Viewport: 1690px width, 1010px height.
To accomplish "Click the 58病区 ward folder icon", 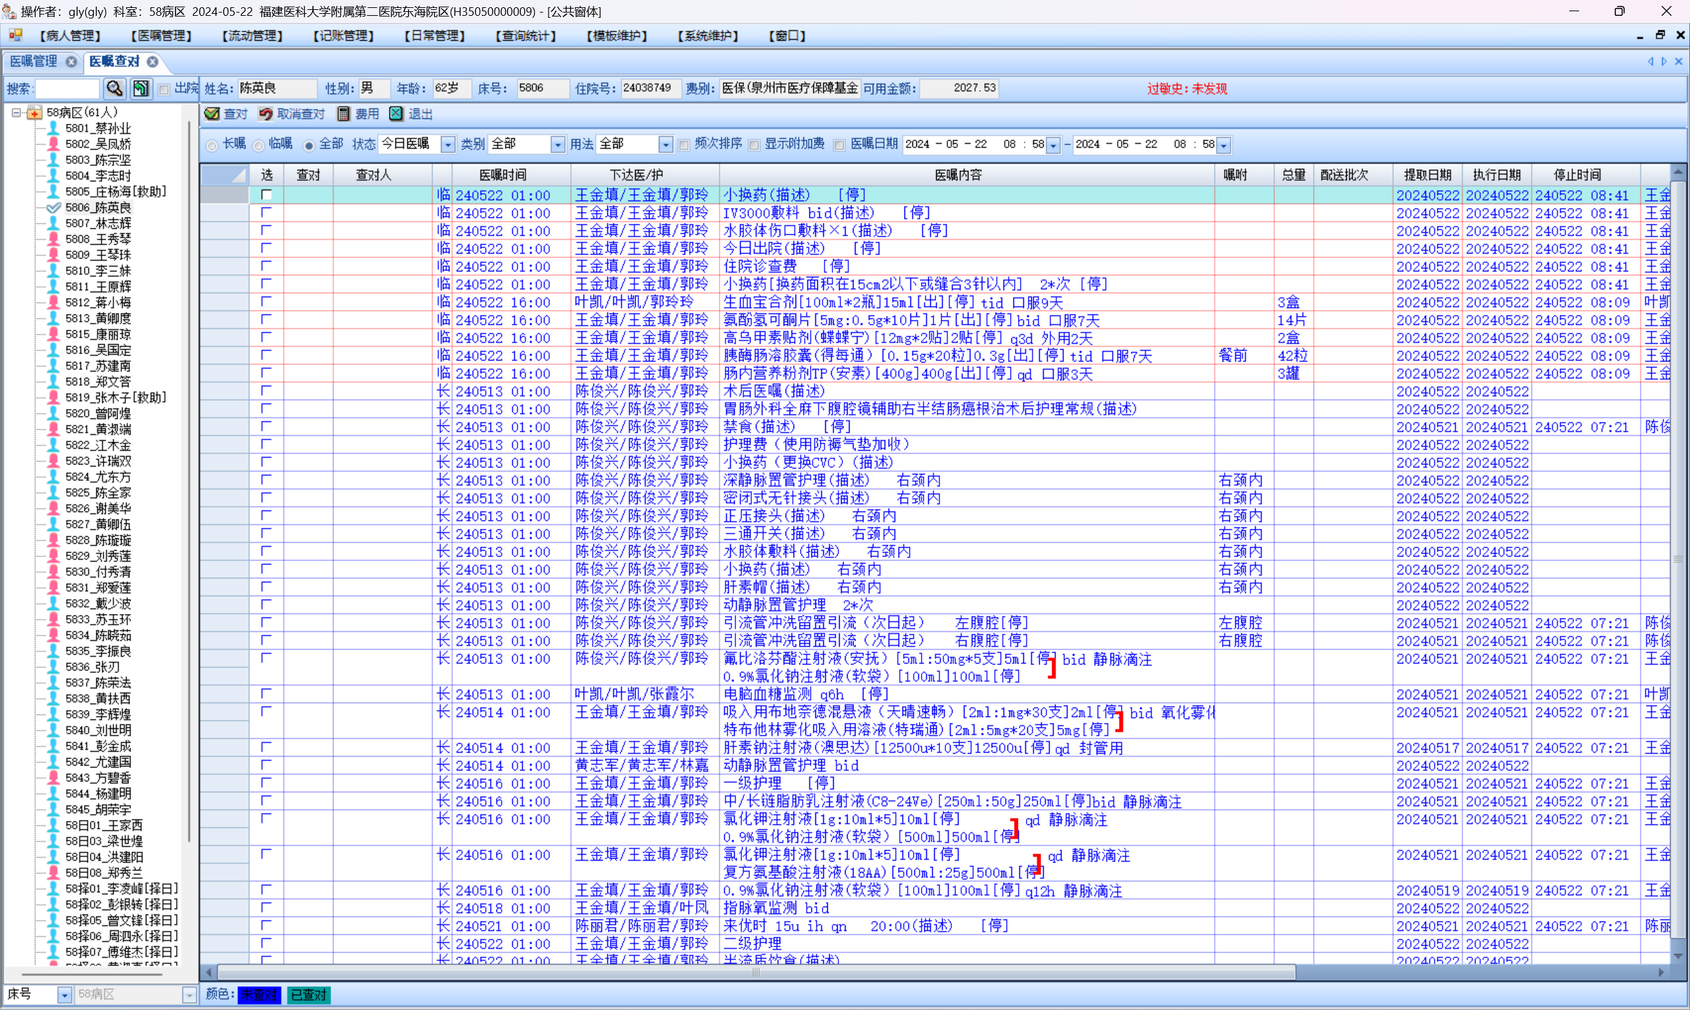I will [34, 112].
